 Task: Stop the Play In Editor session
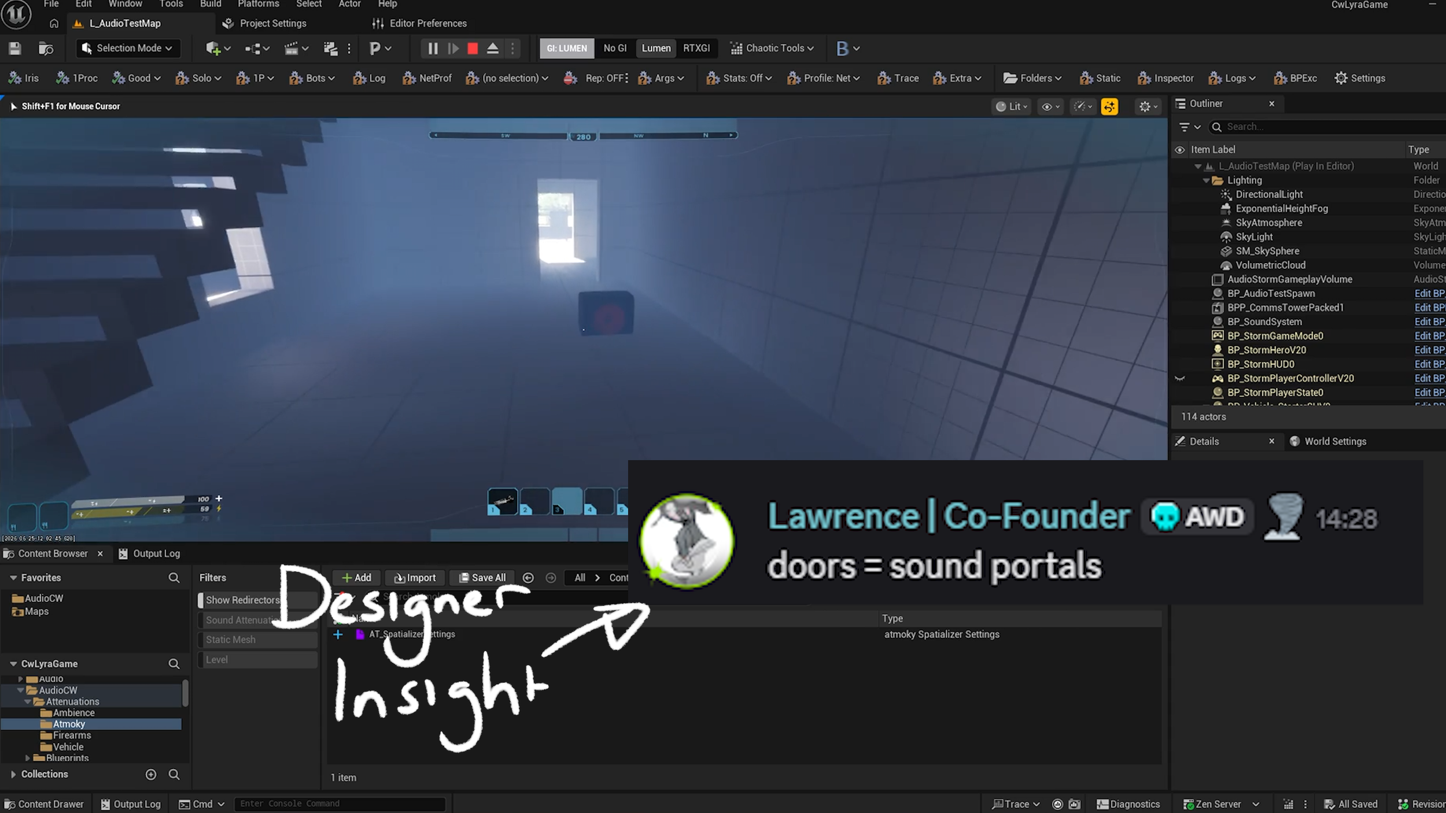click(473, 49)
